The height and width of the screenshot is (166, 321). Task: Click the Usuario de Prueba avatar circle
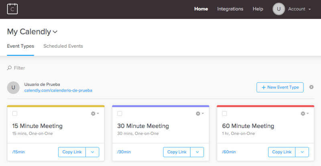point(13,88)
